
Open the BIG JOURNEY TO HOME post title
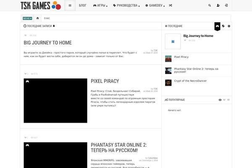(48, 43)
